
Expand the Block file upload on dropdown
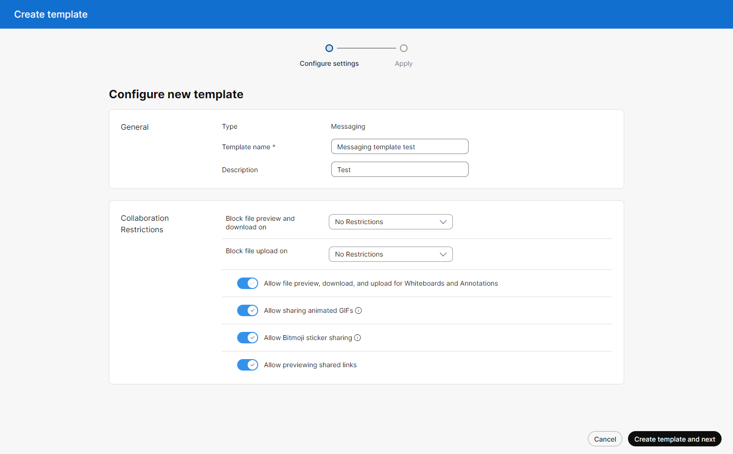tap(391, 254)
